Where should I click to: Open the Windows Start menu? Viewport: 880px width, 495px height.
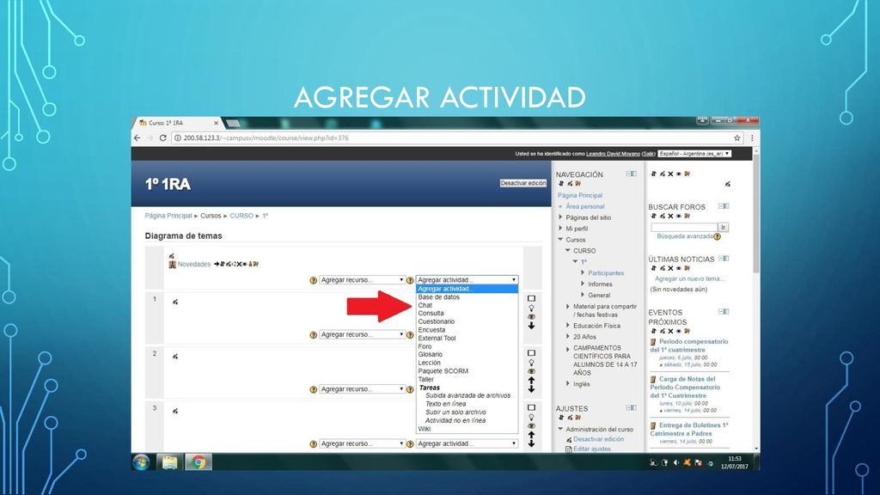[x=142, y=462]
